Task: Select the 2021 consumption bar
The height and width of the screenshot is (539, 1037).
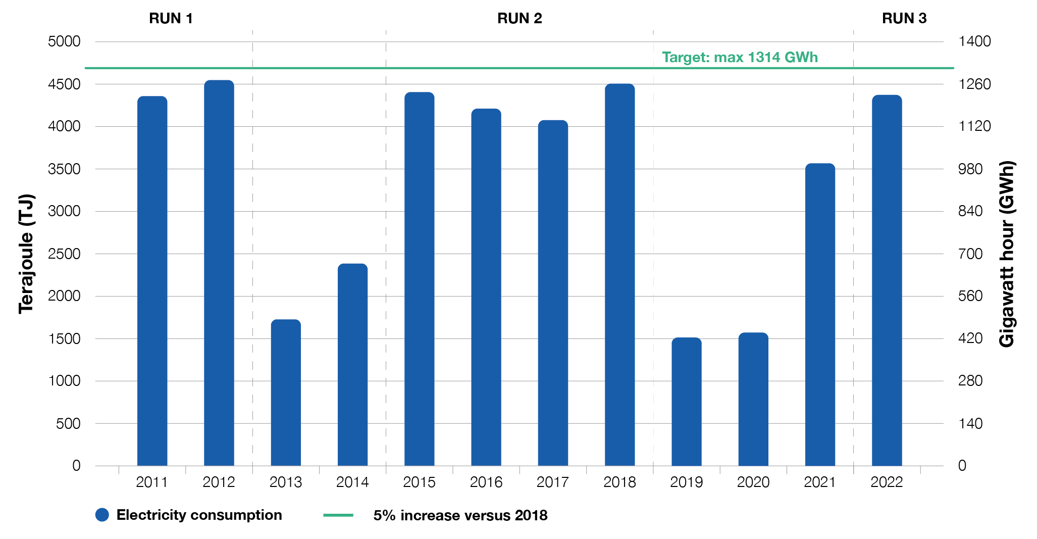Action: coord(820,315)
